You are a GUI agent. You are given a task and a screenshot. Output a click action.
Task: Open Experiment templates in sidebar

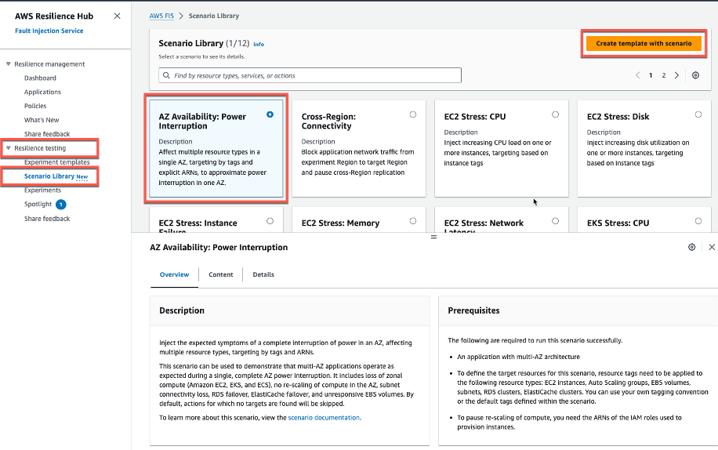coord(56,162)
